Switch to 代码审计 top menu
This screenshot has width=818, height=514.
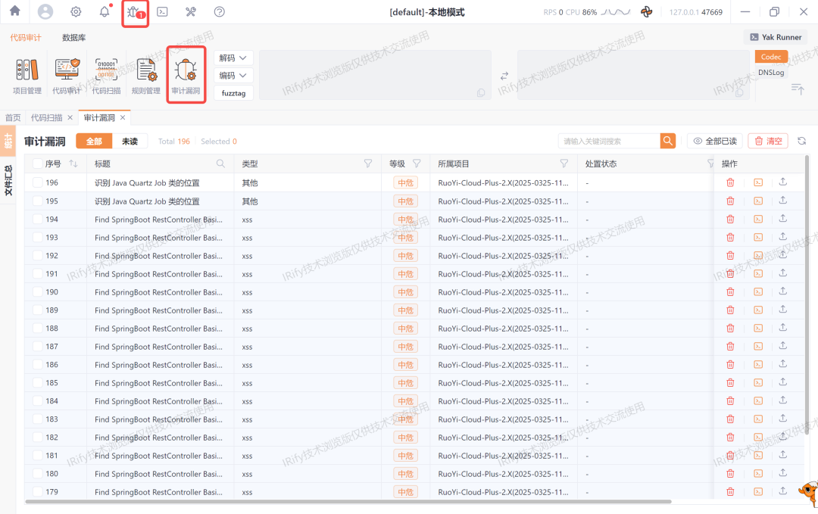(x=26, y=38)
